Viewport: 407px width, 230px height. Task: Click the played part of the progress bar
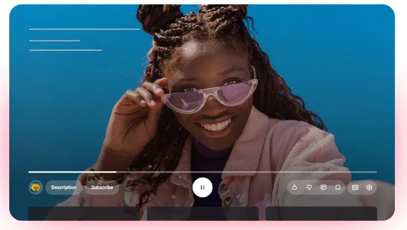pos(72,172)
